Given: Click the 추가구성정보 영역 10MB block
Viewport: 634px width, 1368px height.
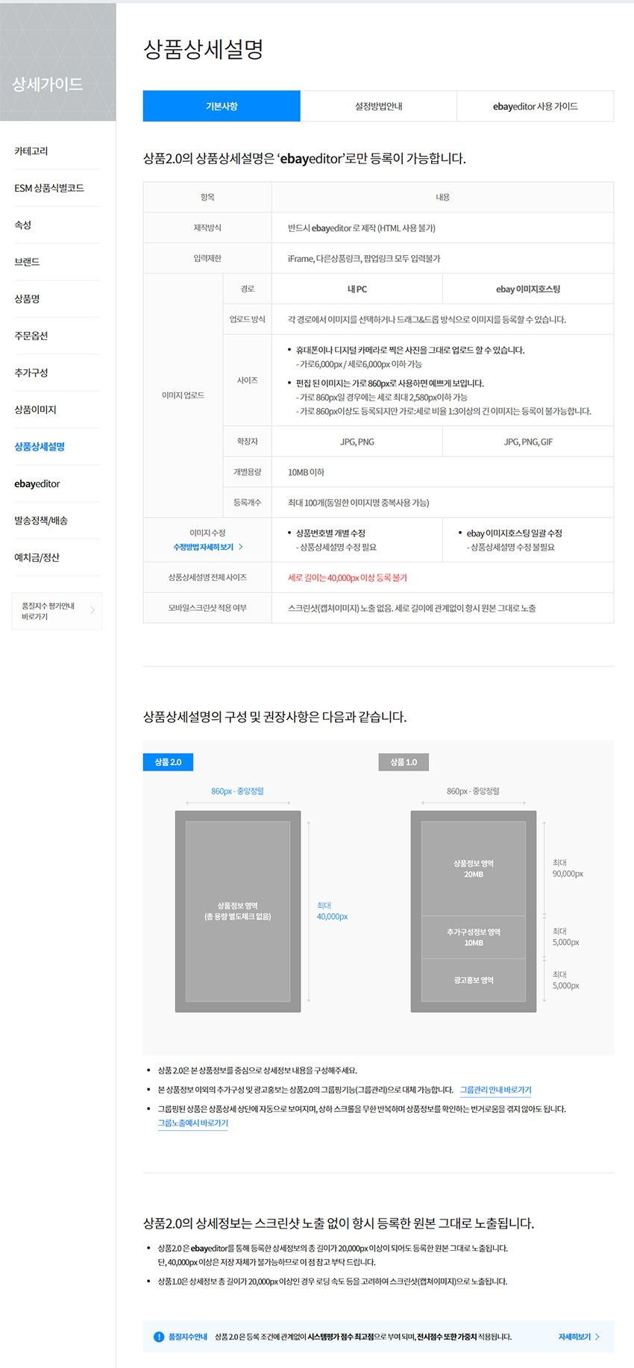Looking at the screenshot, I should 474,938.
